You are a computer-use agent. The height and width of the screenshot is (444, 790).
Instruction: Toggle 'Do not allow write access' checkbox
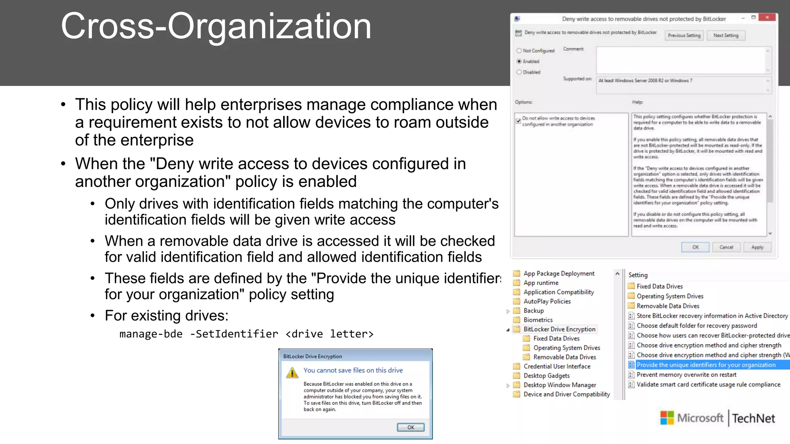click(x=518, y=121)
